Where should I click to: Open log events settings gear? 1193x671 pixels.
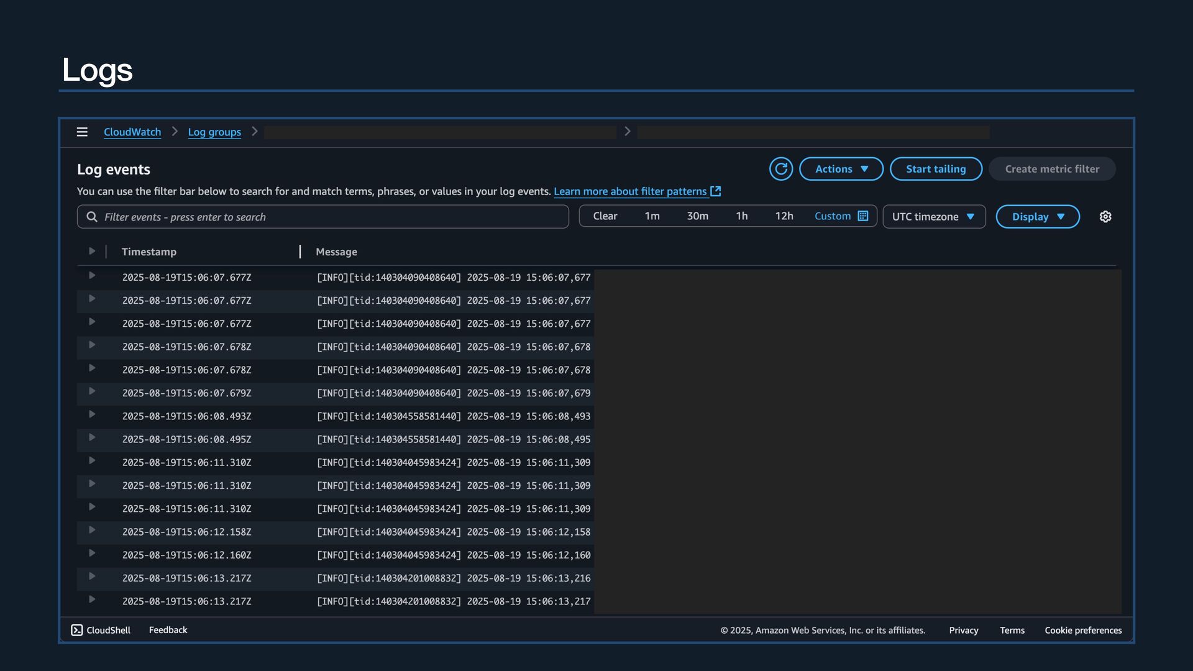1105,217
